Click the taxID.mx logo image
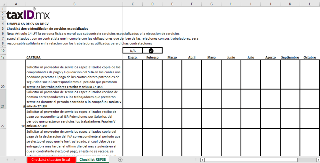The image size is (320, 163). click(x=28, y=14)
